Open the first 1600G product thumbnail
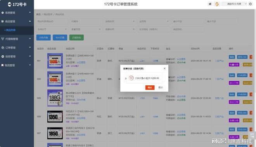The image size is (256, 147). point(55,61)
